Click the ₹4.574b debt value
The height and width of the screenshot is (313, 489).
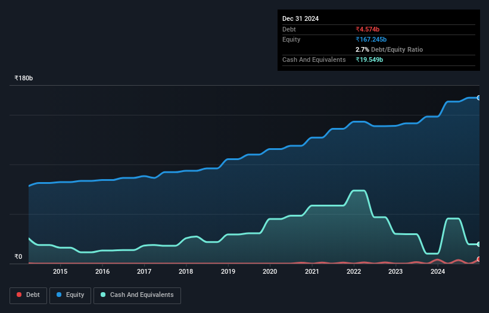coord(367,29)
